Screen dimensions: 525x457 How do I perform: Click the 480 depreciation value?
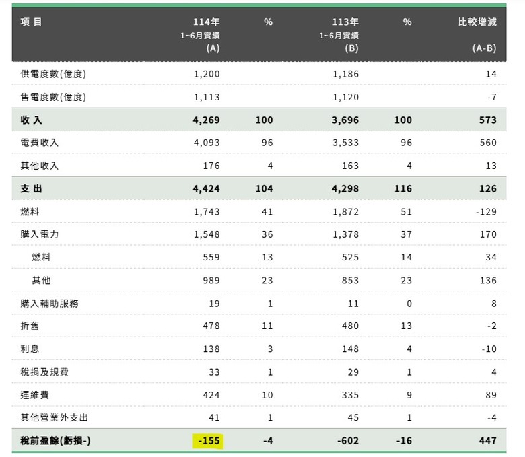coord(350,326)
